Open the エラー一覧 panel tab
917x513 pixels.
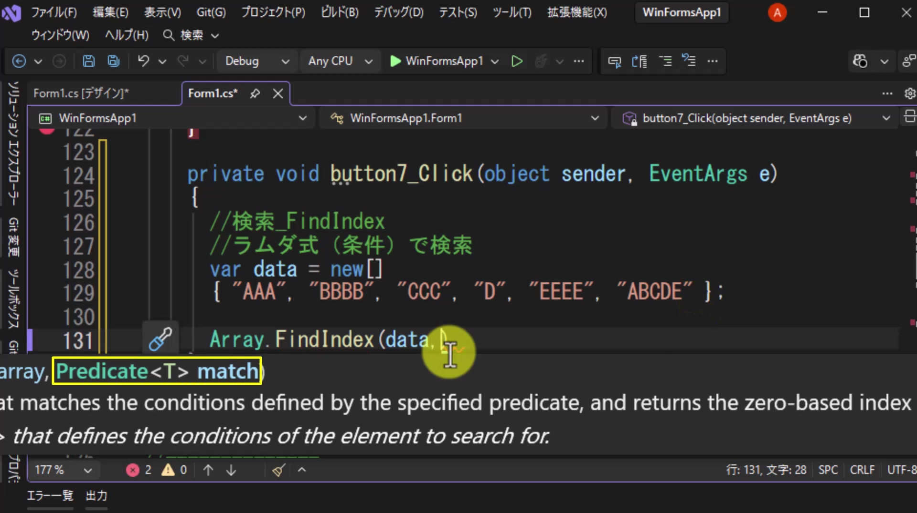click(x=50, y=496)
